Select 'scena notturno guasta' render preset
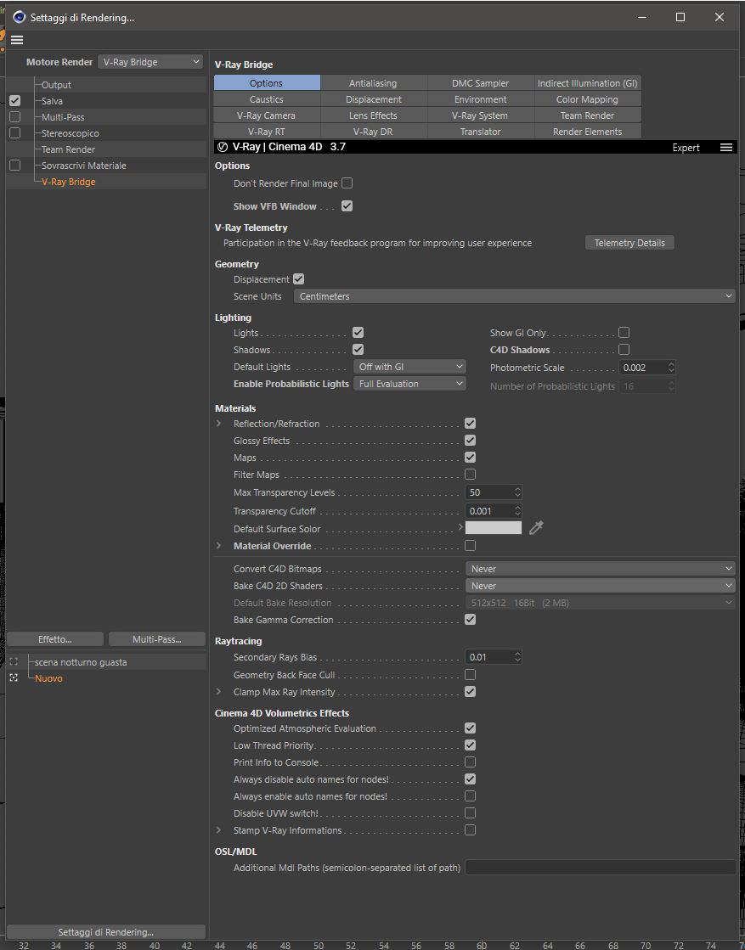 [x=81, y=662]
